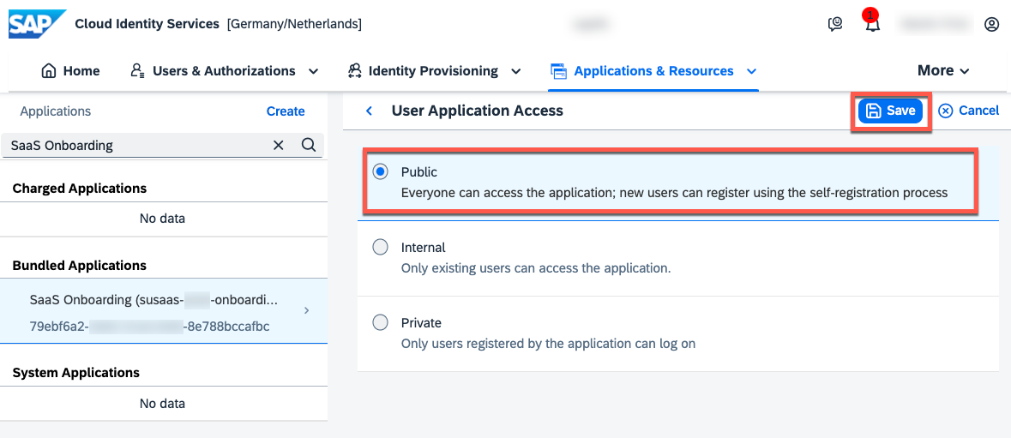Save the user application access setting
Viewport: 1011px width, 438px height.
tap(891, 111)
